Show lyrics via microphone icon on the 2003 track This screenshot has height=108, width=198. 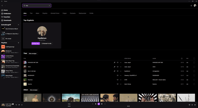114,67
